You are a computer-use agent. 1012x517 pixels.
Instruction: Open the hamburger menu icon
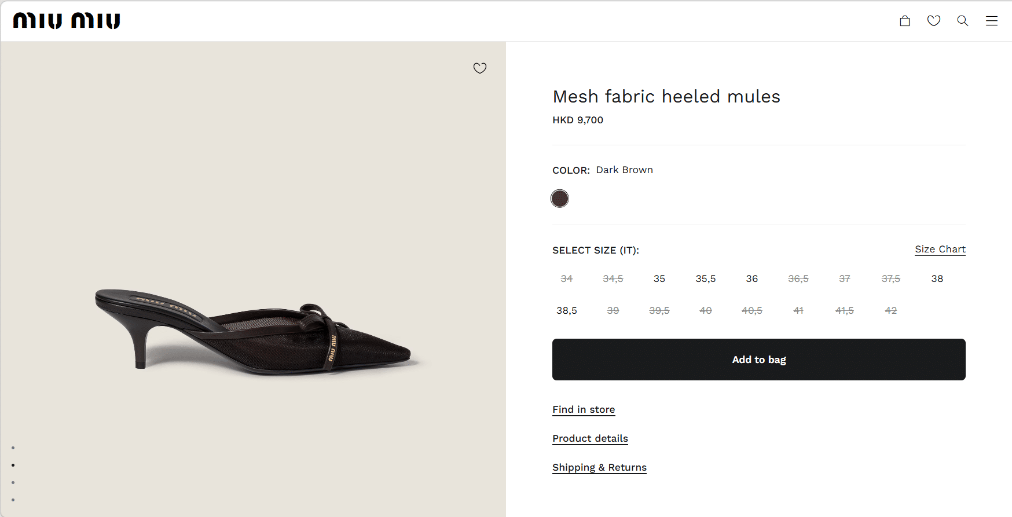click(x=992, y=21)
